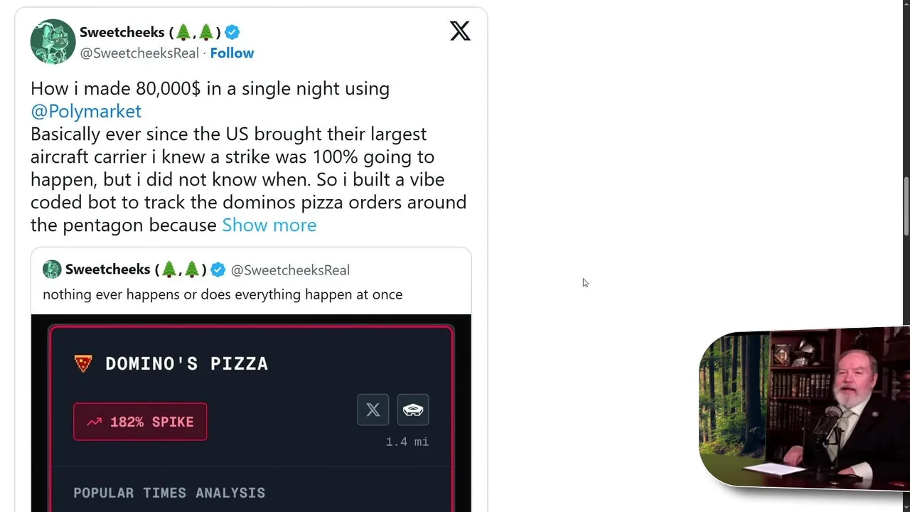Expand the tweet with Show more
910x512 pixels.
pyautogui.click(x=269, y=225)
